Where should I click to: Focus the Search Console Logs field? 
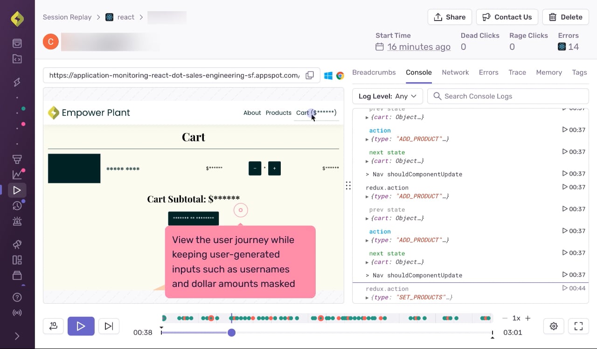(x=508, y=96)
